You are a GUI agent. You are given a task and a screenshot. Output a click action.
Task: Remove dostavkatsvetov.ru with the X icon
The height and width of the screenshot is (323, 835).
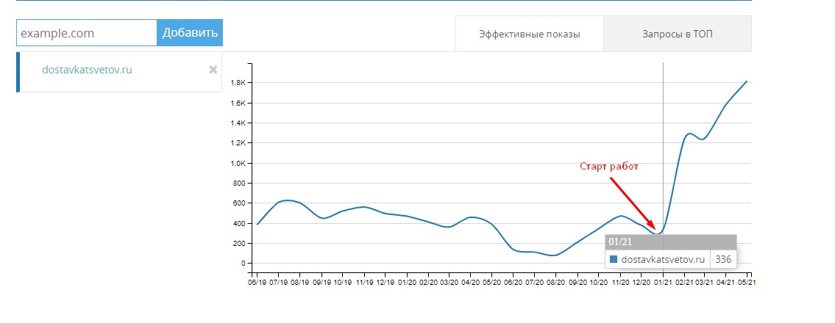pyautogui.click(x=213, y=70)
